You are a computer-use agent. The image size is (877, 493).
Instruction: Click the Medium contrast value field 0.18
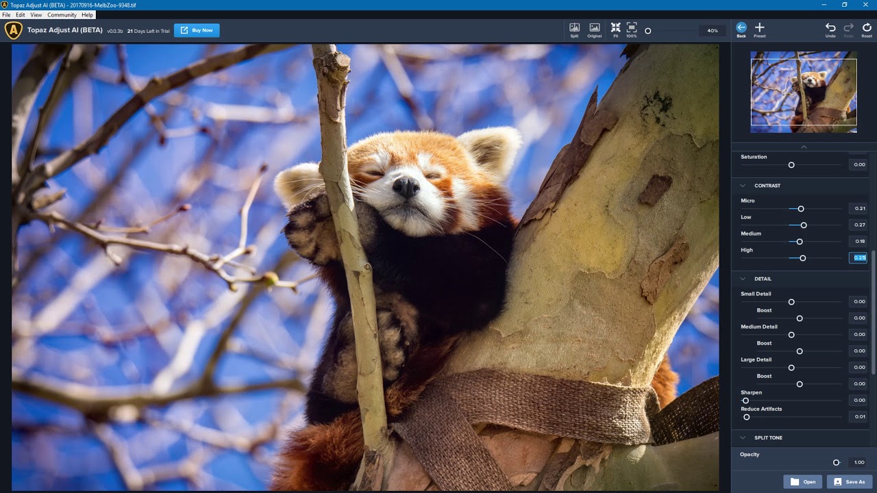point(859,241)
